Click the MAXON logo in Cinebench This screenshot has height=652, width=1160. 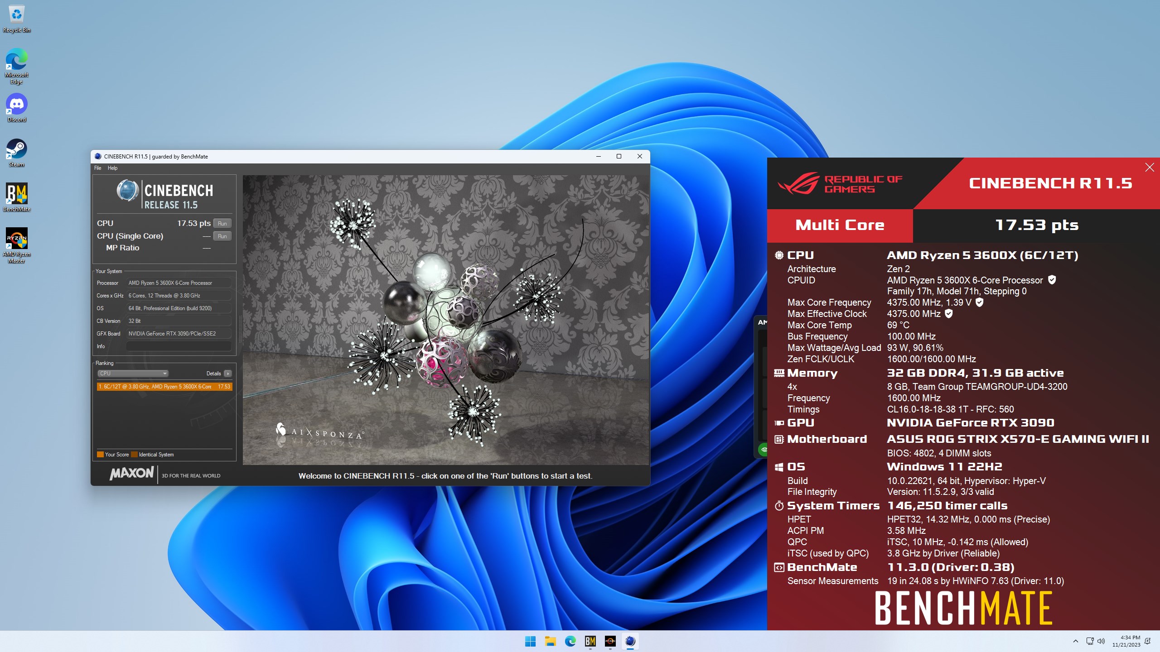[x=132, y=474]
